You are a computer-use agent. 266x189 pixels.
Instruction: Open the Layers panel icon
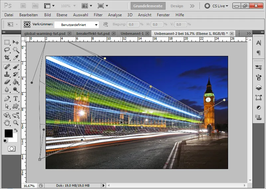tap(259, 88)
